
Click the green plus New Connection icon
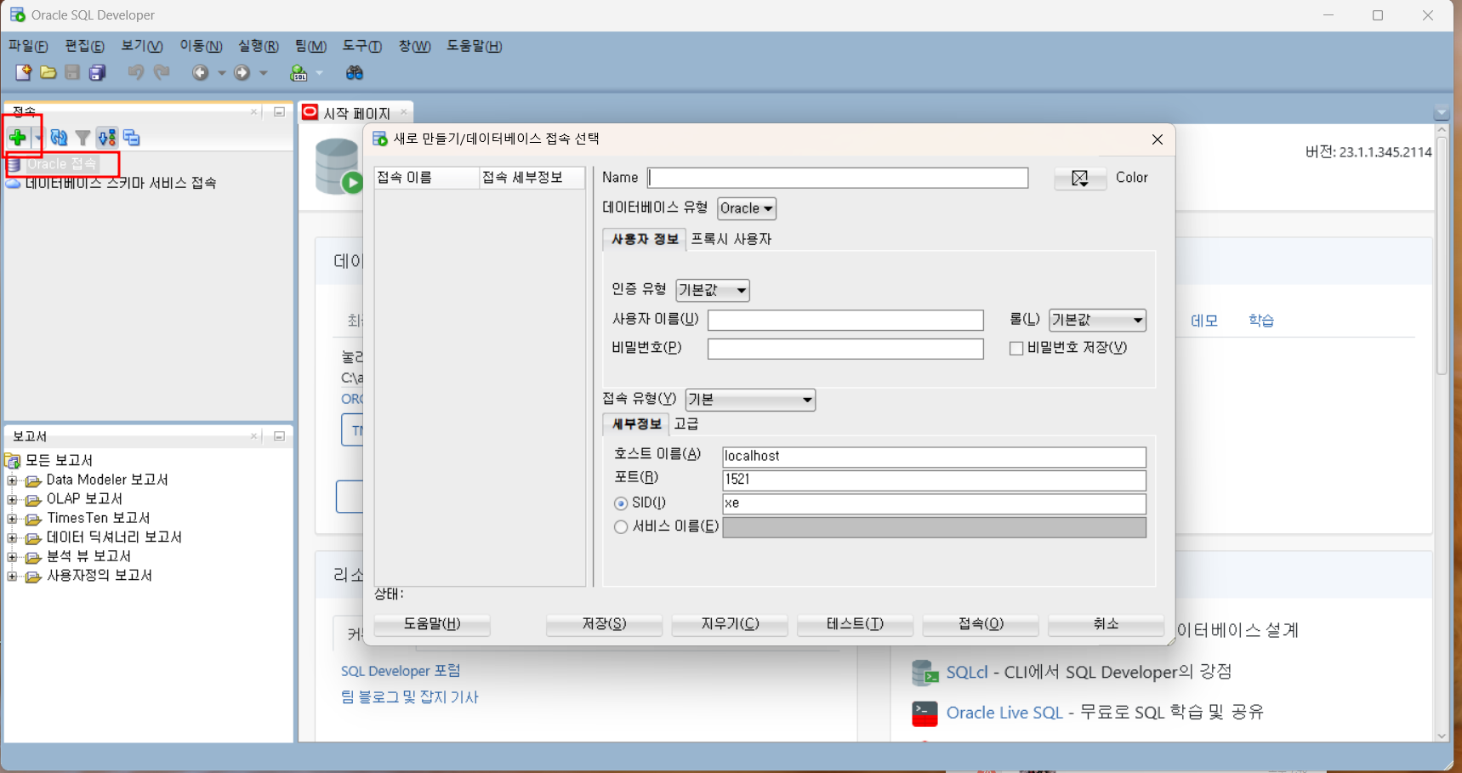coord(17,137)
